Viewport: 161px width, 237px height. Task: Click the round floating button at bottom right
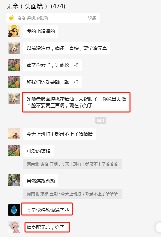click(159, 227)
